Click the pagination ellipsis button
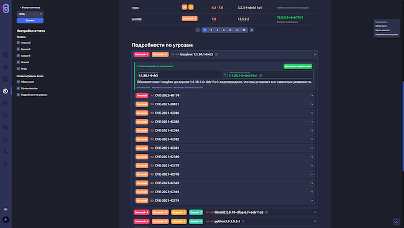404x228 pixels. point(237,30)
